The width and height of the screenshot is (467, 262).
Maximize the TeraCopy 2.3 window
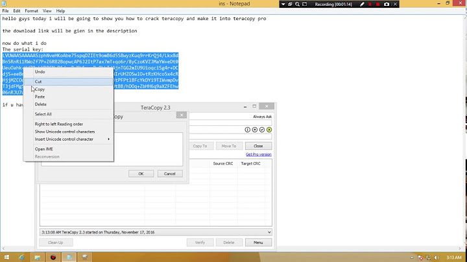[254, 106]
